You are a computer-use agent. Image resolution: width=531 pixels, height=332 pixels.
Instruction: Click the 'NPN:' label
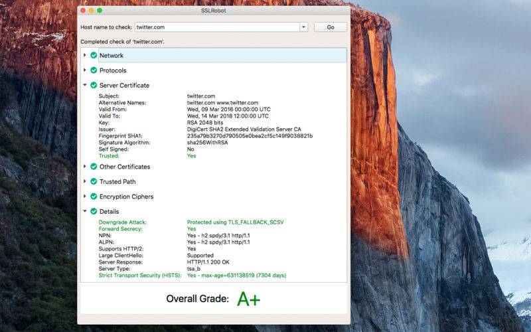(105, 236)
